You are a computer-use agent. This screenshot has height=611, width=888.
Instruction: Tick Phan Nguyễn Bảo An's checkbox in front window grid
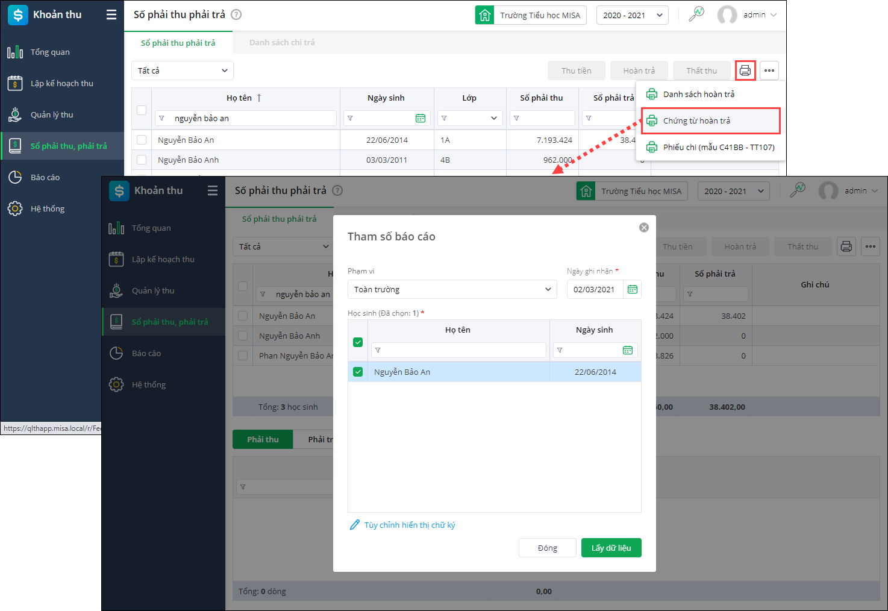click(243, 356)
